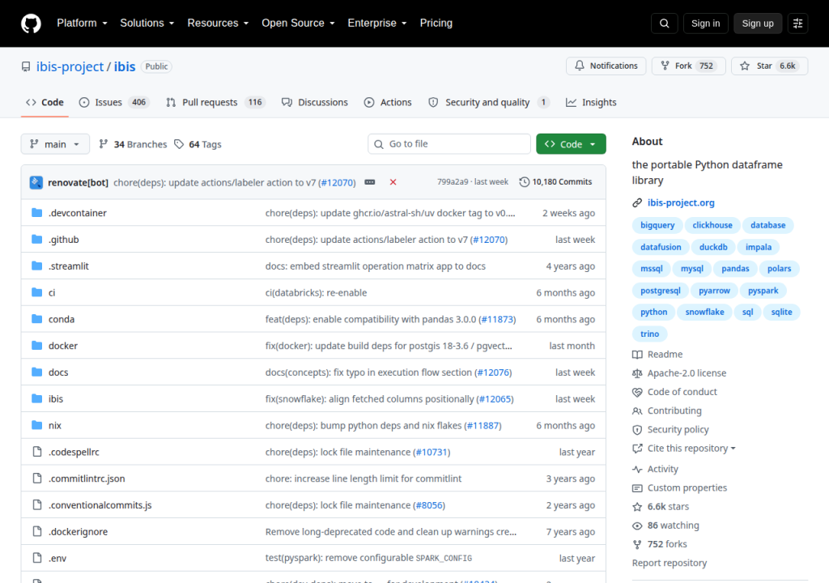Switch to the Discussions tab
829x583 pixels.
point(315,103)
